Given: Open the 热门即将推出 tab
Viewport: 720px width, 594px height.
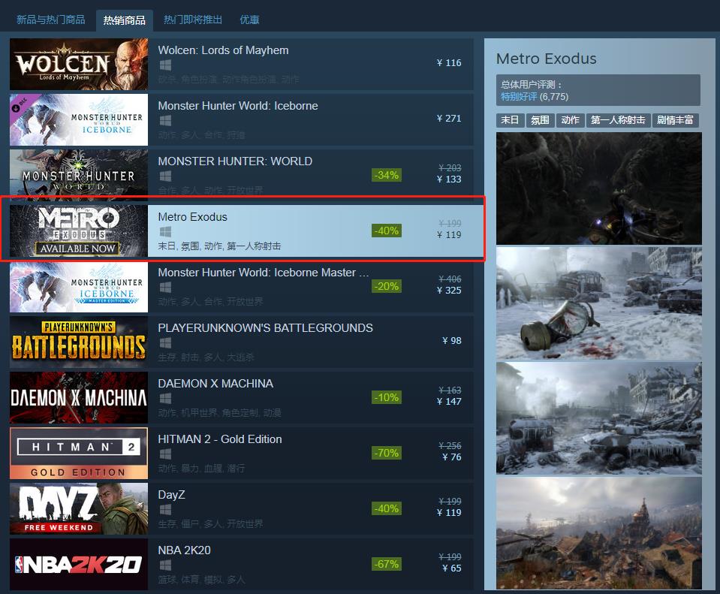Looking at the screenshot, I should pos(193,20).
